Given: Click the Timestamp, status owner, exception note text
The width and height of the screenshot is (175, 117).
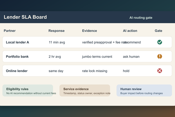Looking at the screenshot, I should 87,93.
